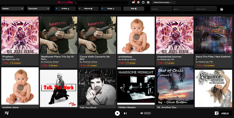Open the playlist queue icon

point(7,113)
